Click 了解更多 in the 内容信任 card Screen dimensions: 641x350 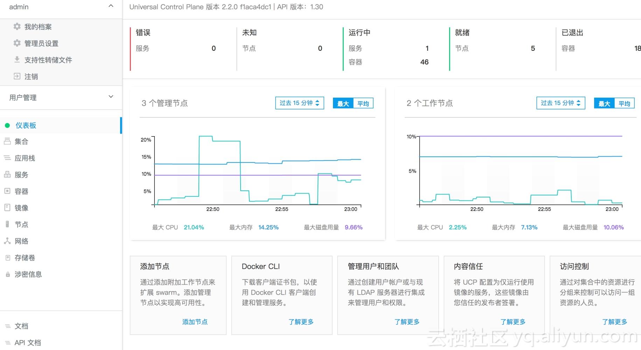point(513,322)
